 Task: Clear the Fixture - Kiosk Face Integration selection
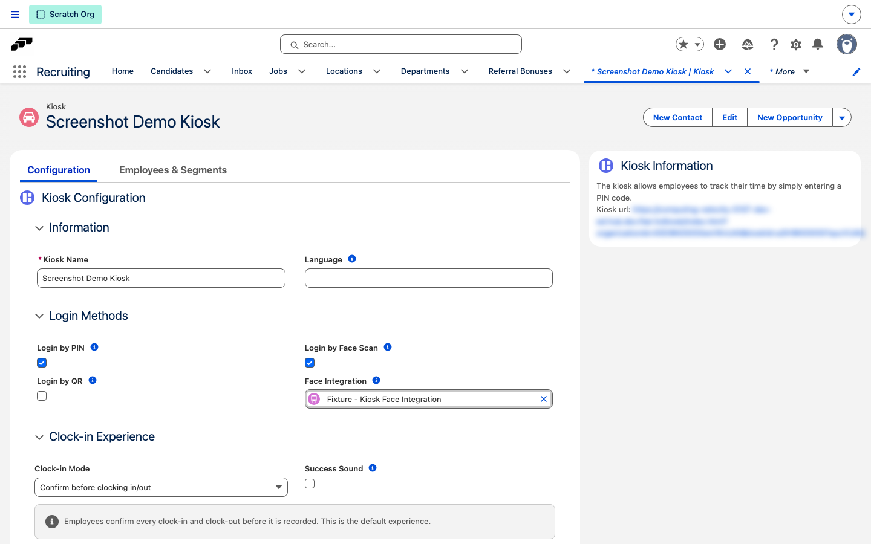coord(544,399)
